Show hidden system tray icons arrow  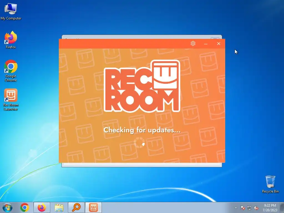click(236, 208)
